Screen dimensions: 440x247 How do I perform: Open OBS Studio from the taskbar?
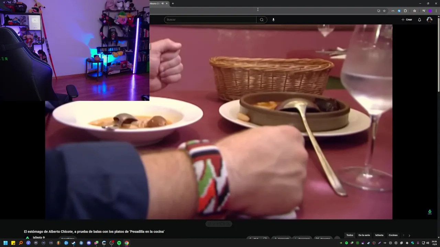point(111,243)
